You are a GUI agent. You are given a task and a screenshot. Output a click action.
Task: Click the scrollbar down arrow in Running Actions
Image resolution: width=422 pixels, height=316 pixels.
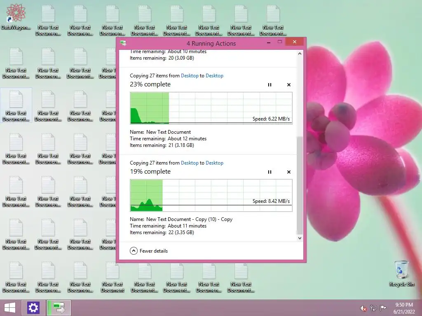300,238
